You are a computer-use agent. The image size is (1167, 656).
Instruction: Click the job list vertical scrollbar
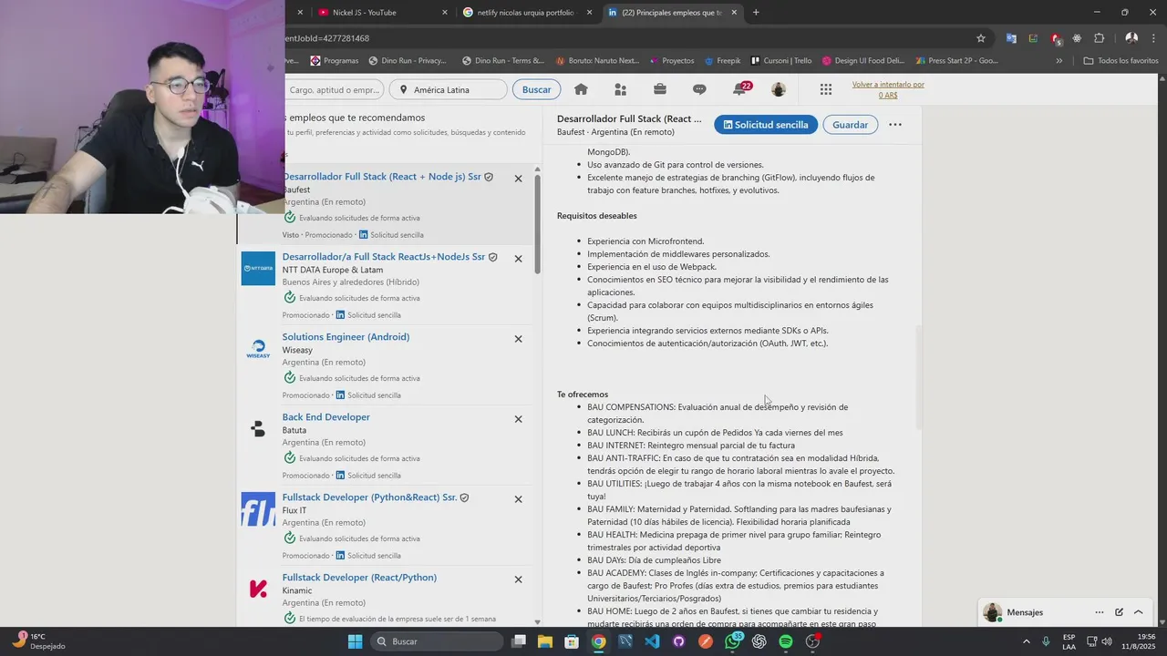(537, 223)
